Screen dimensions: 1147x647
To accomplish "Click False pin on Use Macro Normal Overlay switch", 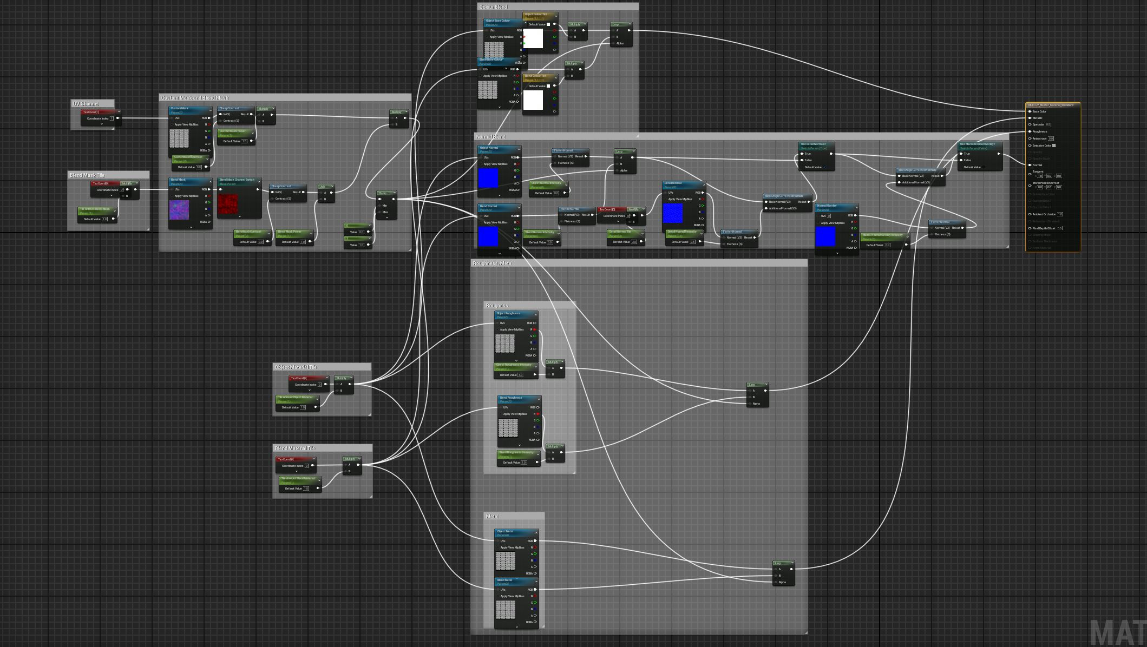I will pyautogui.click(x=961, y=160).
